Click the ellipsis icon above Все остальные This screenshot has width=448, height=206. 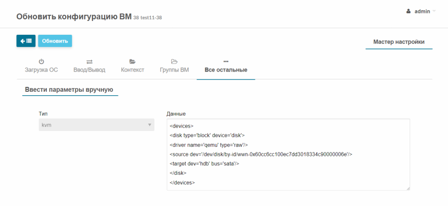226,61
